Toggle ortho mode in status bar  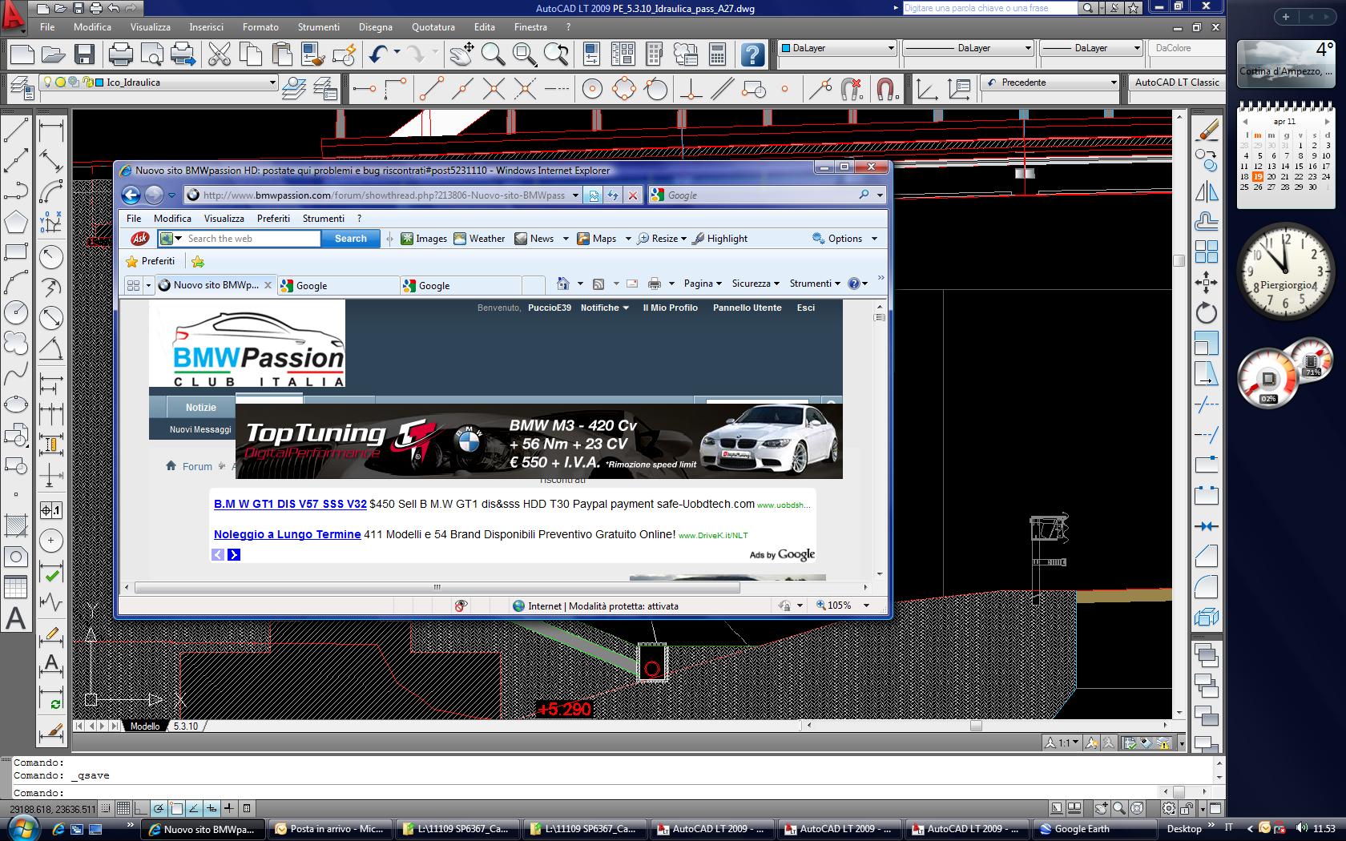[x=140, y=808]
